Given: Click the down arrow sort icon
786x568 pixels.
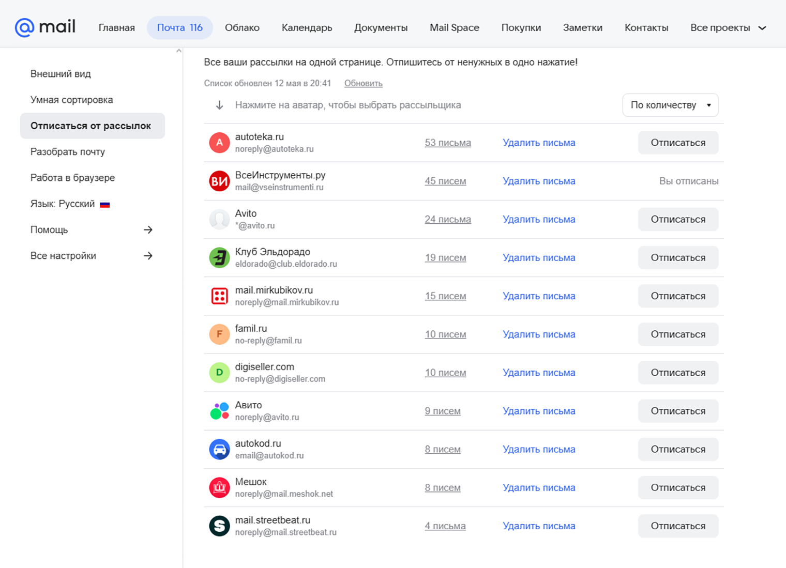Looking at the screenshot, I should [x=219, y=105].
